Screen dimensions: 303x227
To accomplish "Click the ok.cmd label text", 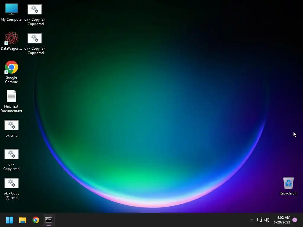I will pyautogui.click(x=12, y=135).
